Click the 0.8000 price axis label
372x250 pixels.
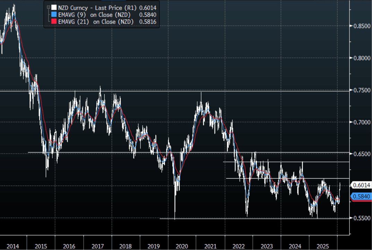(362, 58)
